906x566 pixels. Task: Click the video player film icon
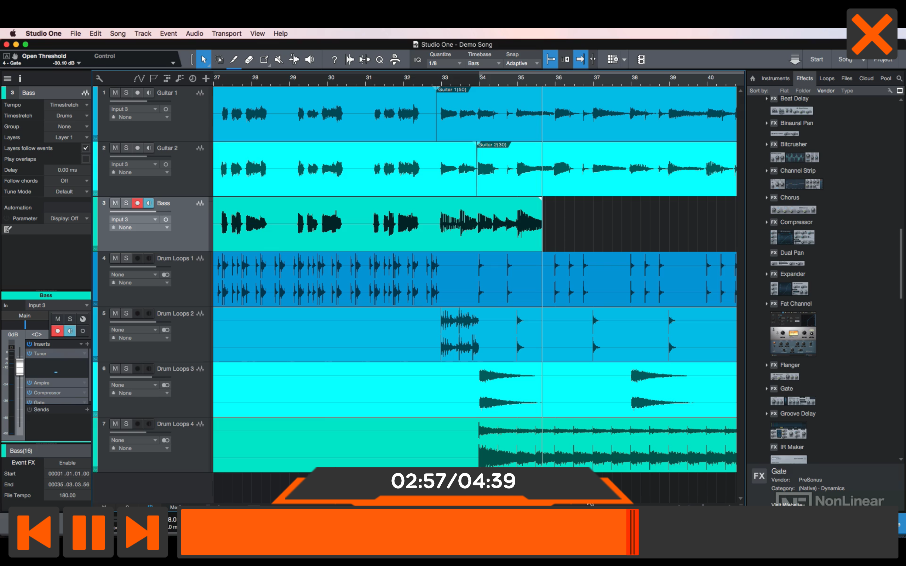tap(641, 59)
